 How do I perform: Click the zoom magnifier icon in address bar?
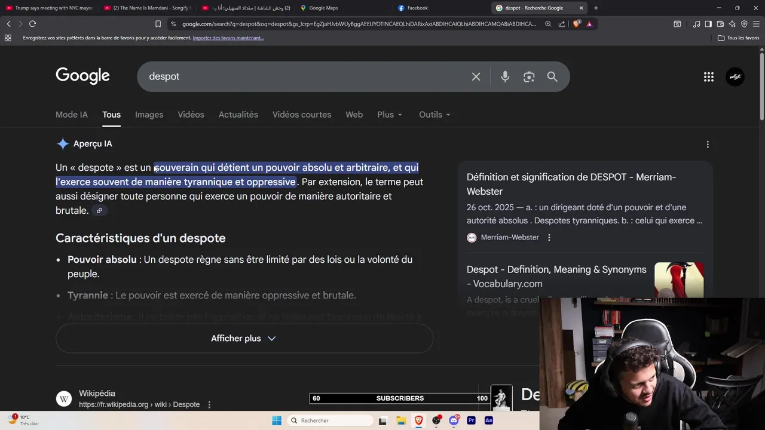tap(548, 24)
